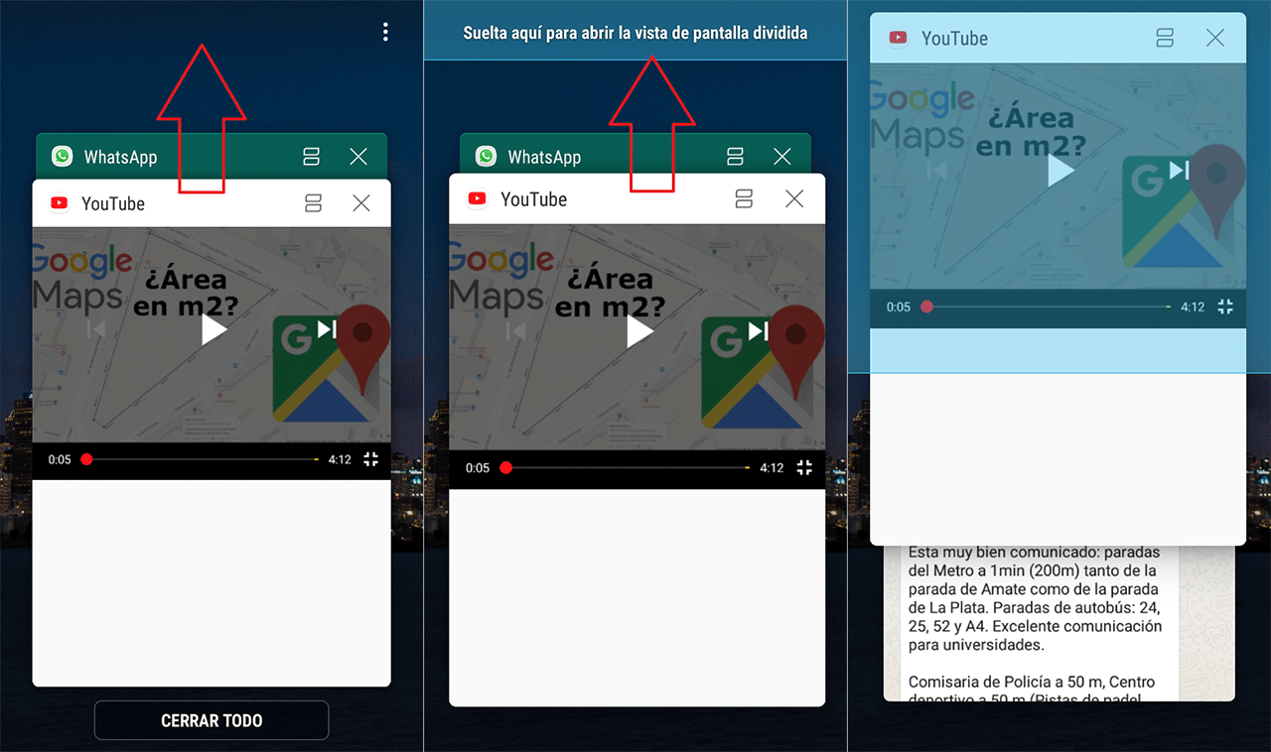Viewport: 1271px width, 752px height.
Task: Exit fullscreen icon in right screenshot video
Action: [1225, 307]
